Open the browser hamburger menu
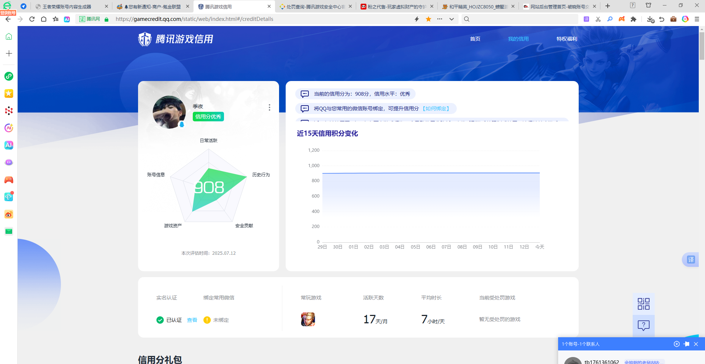 pyautogui.click(x=697, y=19)
